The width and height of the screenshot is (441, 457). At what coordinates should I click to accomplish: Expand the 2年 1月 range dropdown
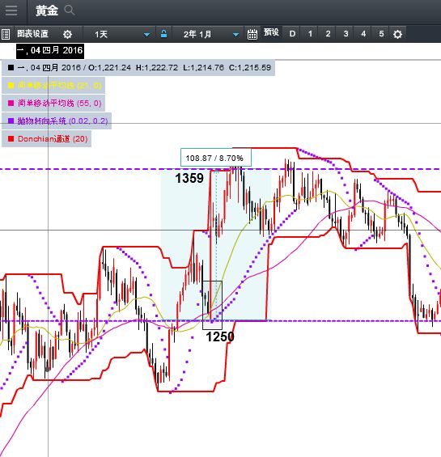(235, 35)
